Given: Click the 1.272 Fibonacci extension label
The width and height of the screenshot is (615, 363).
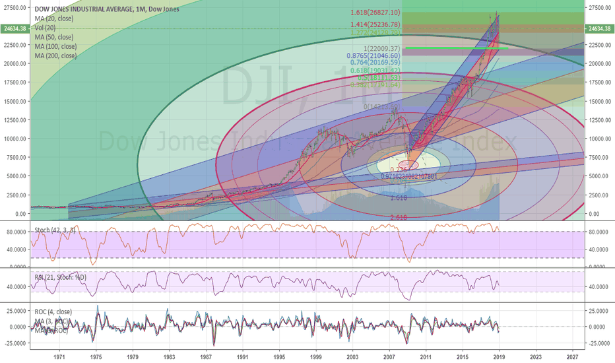Looking at the screenshot, I should pos(375,32).
